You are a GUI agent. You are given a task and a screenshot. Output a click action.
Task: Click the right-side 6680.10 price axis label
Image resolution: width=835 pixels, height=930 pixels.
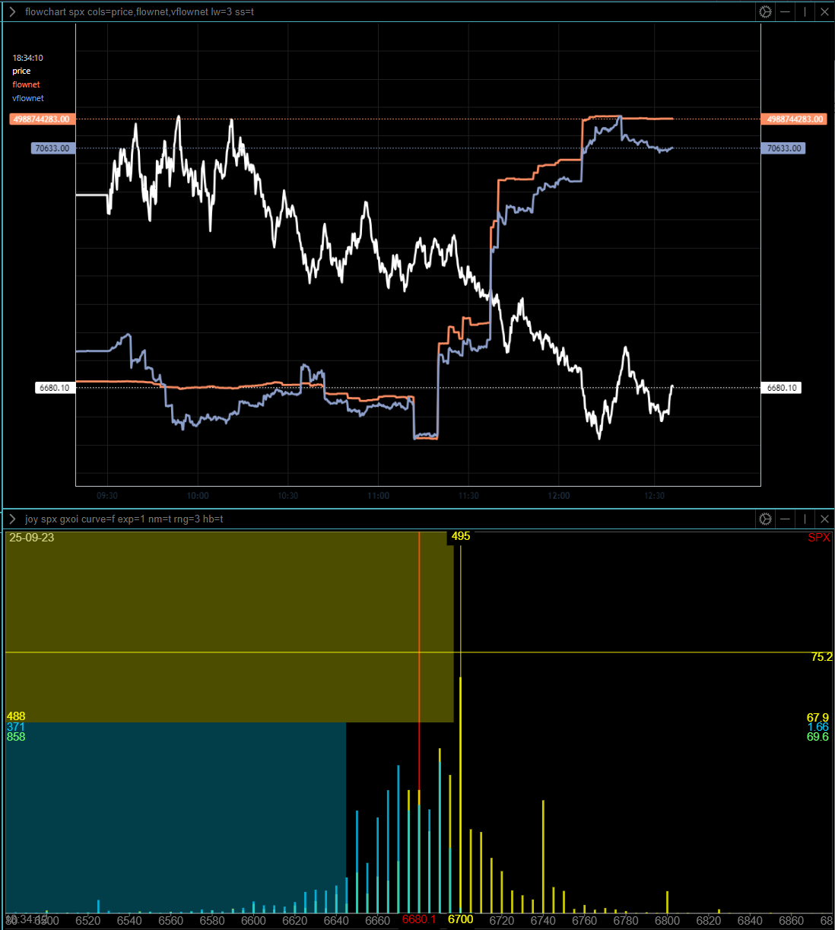click(782, 388)
